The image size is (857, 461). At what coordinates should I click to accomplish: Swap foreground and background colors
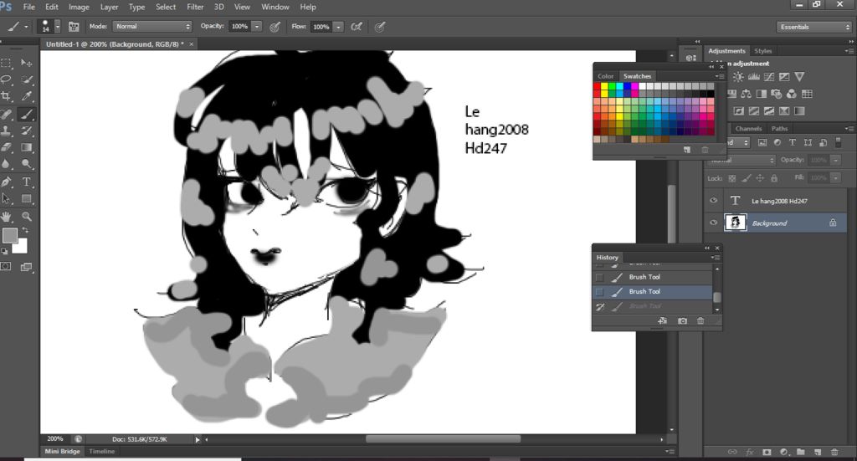(24, 231)
